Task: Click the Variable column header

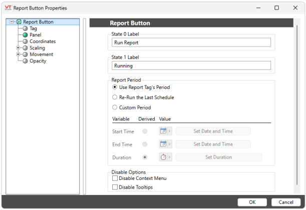Action: click(121, 119)
